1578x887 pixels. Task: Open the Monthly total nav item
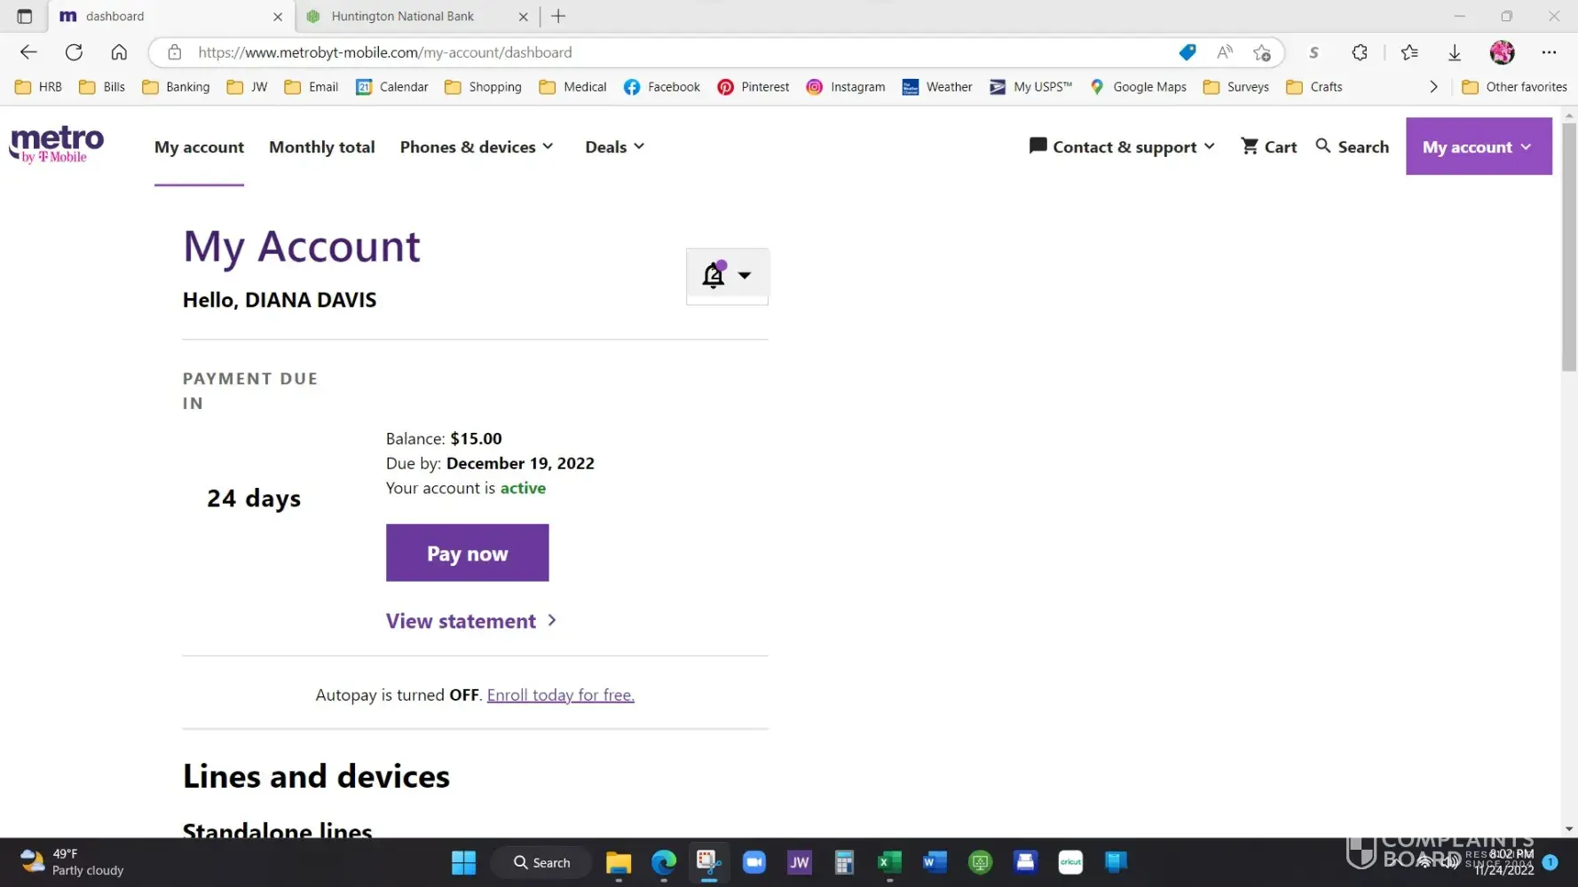coord(322,147)
